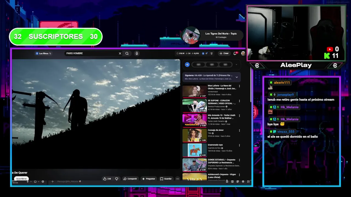Click the Discord Mensaje @Hk_Melanie field
The image size is (351, 197).
pos(137,181)
